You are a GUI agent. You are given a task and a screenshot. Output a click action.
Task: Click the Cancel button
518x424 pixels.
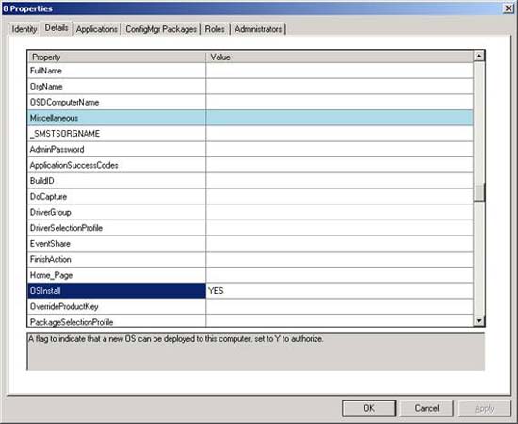tap(427, 409)
